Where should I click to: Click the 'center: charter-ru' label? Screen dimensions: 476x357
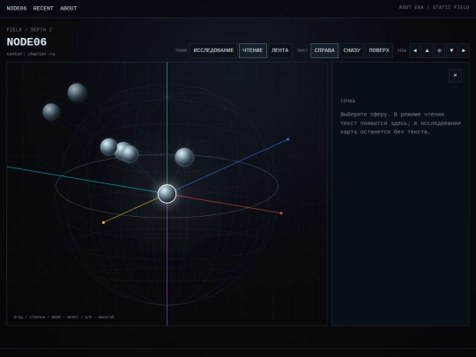(x=31, y=54)
